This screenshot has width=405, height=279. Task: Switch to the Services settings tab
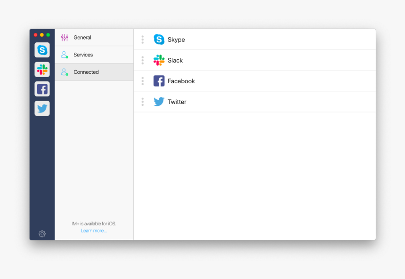tap(94, 55)
